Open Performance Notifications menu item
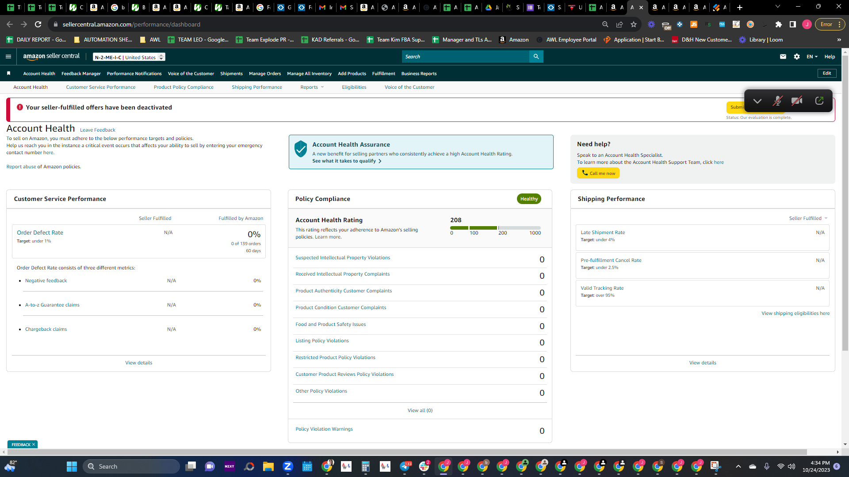 [x=134, y=74]
